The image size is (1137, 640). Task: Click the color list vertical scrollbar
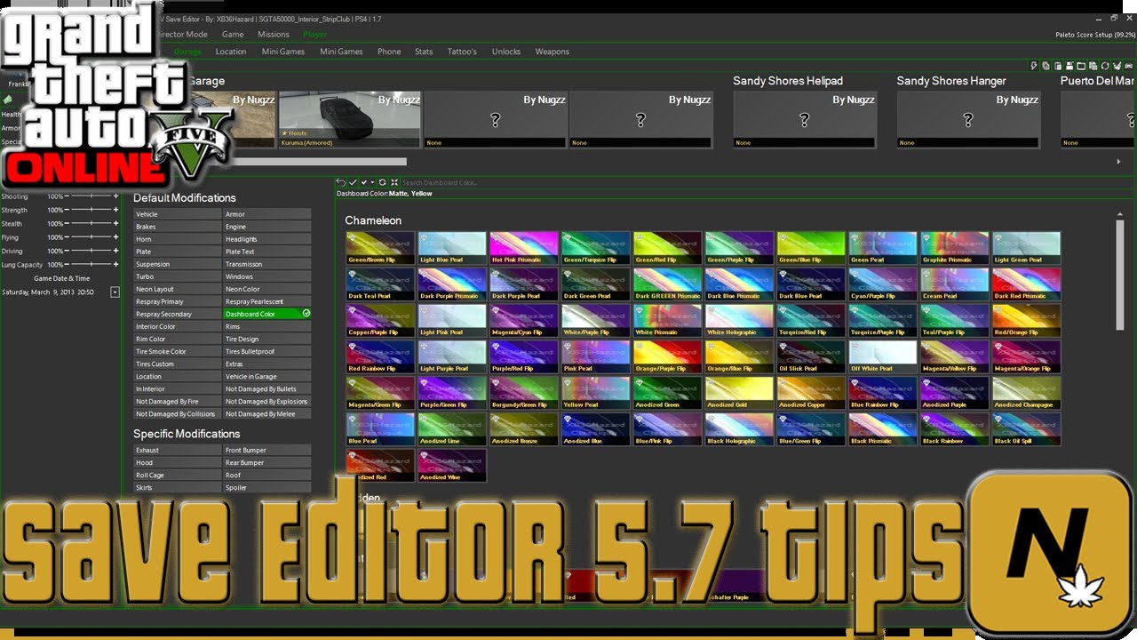(1119, 276)
